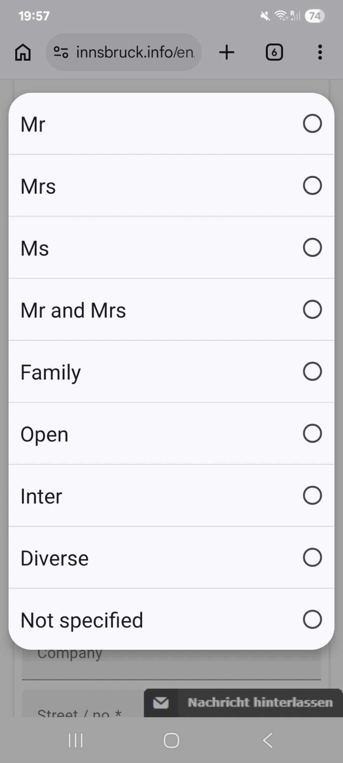
Task: Open Android recent apps button
Action: [x=76, y=740]
